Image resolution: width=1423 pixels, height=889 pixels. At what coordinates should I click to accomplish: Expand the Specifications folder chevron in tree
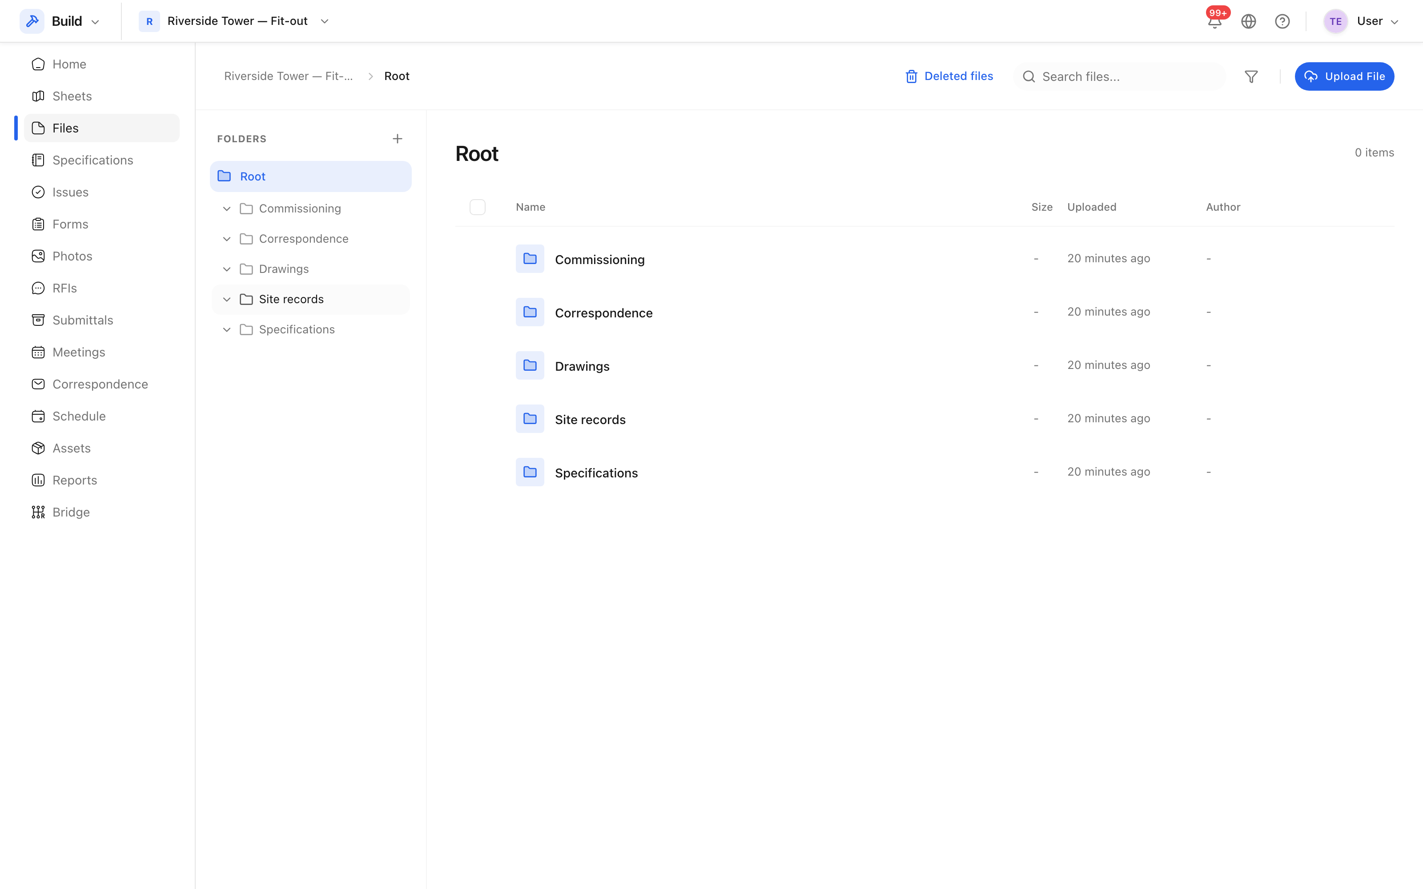pos(226,330)
